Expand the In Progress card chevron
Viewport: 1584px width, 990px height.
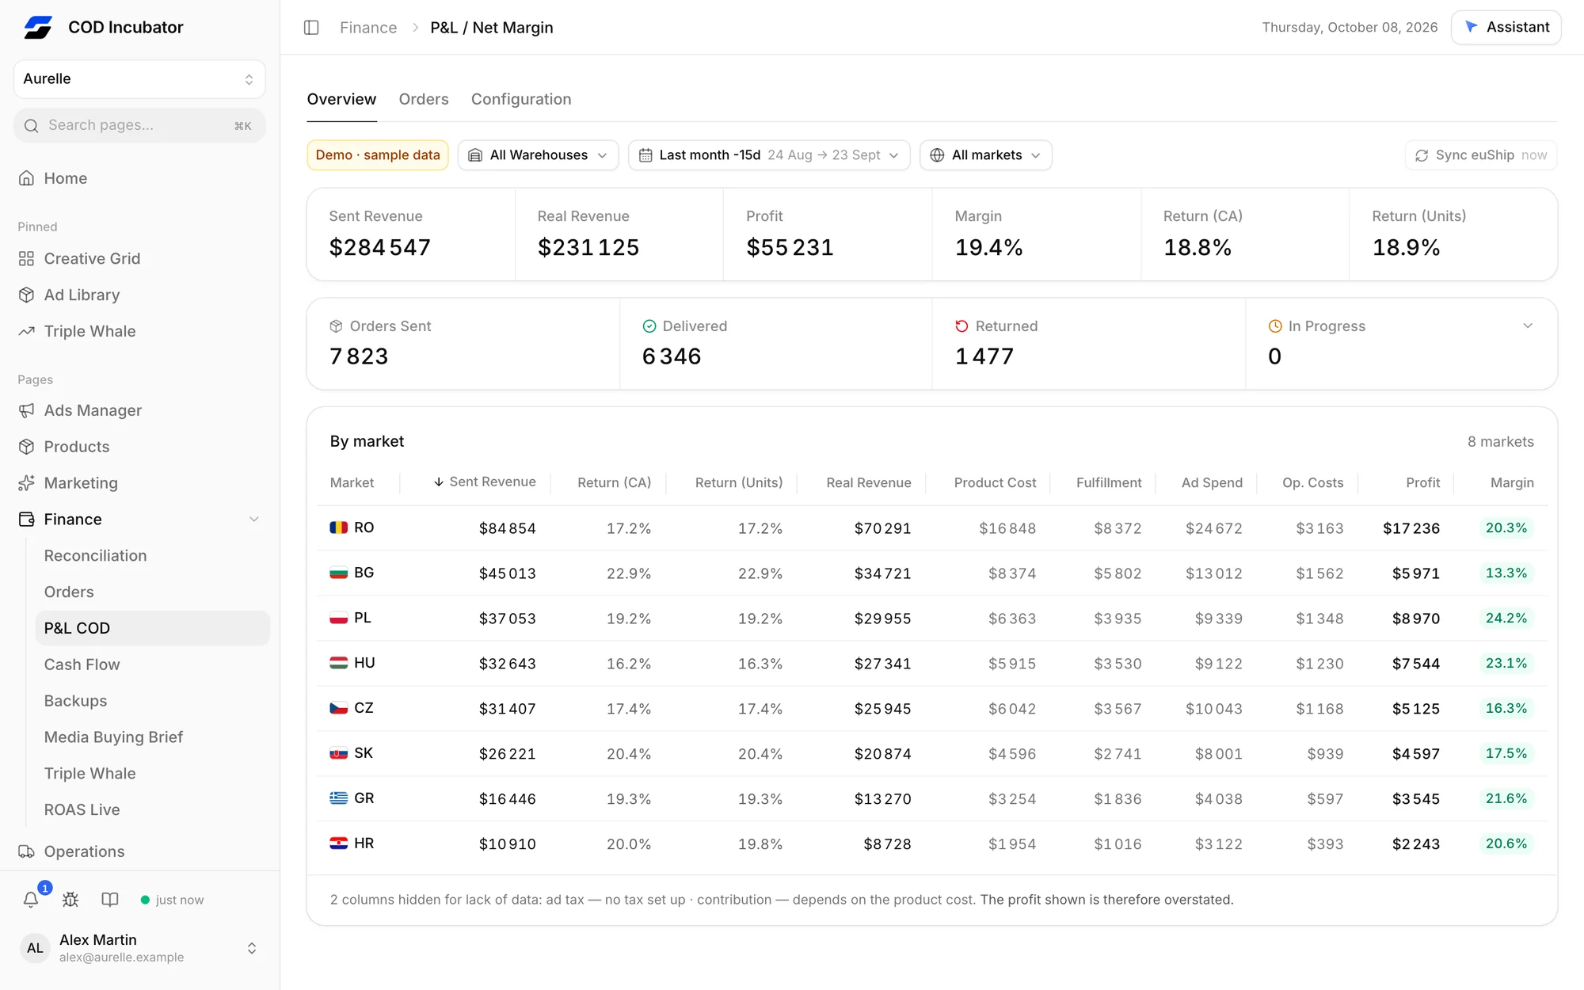[1528, 326]
